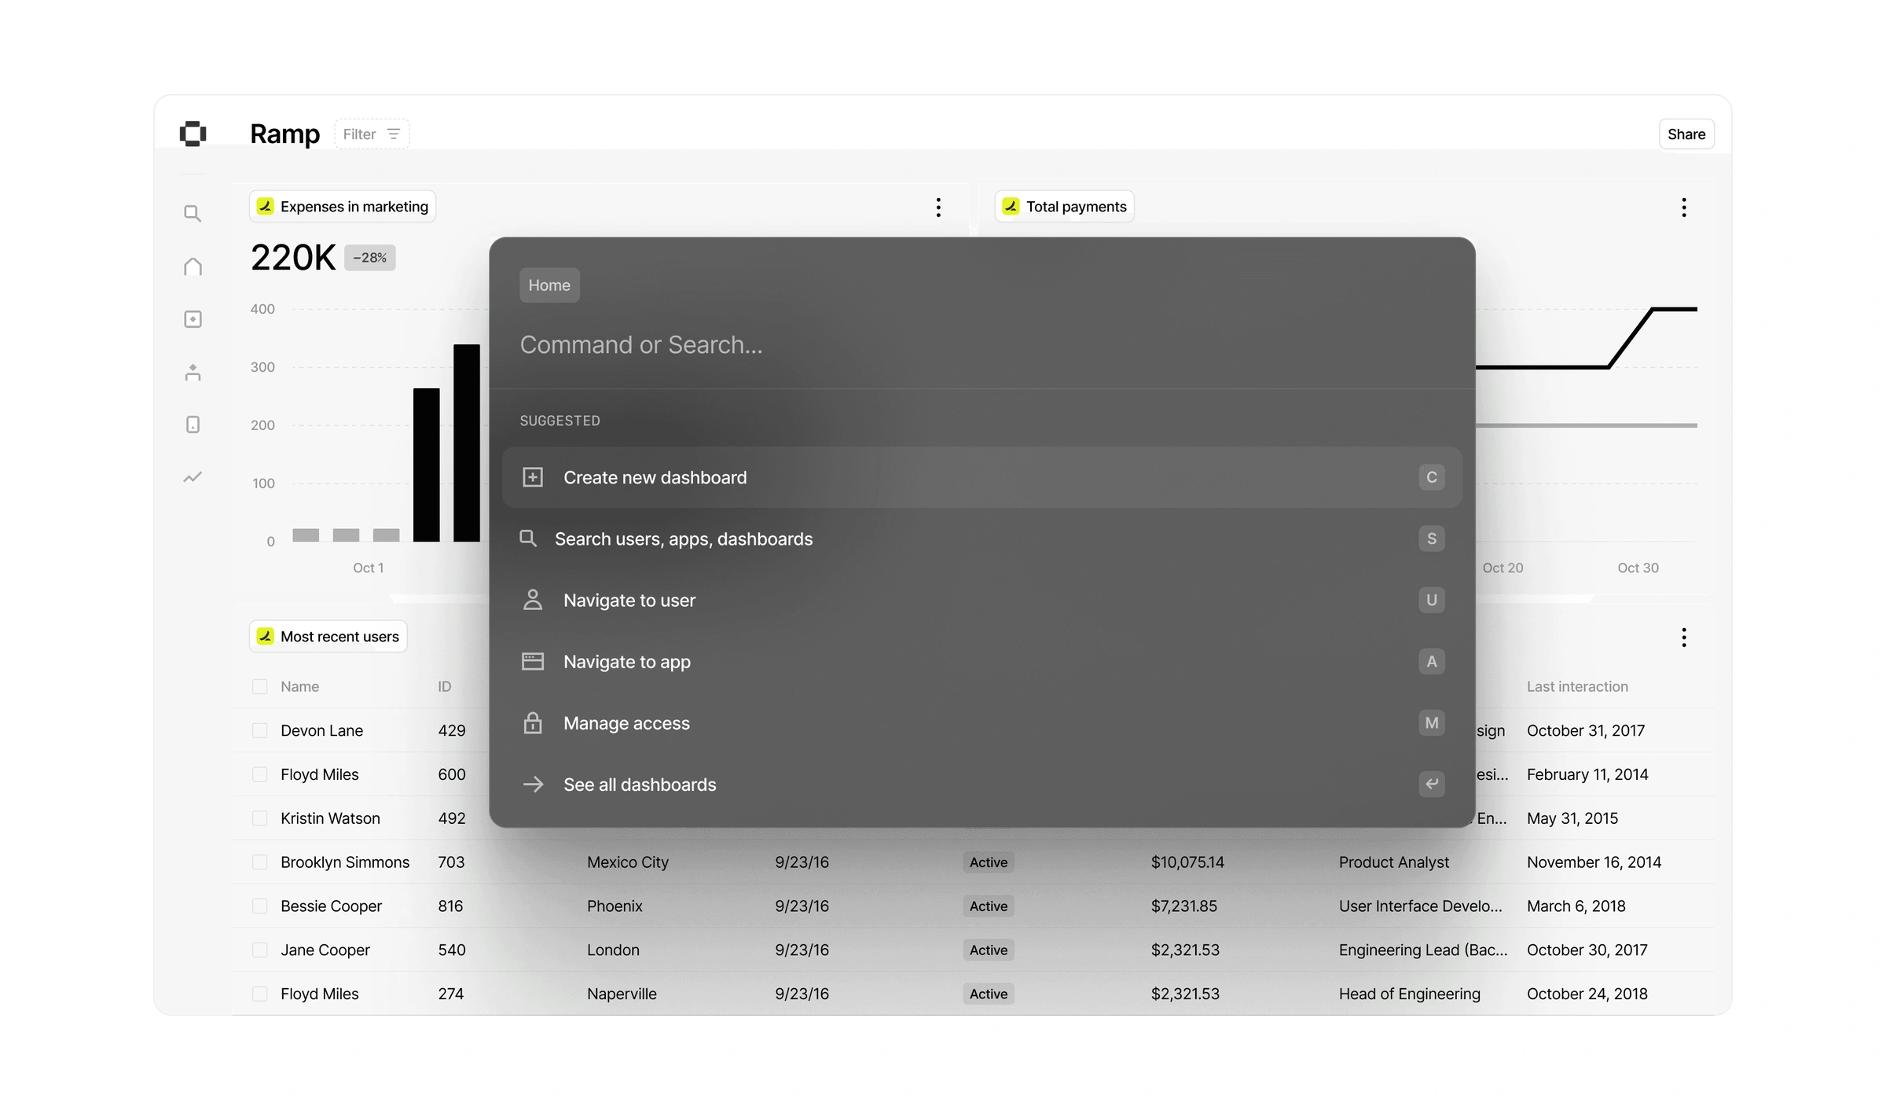Click the Command or Search input field
Image resolution: width=1886 pixels, height=1110 pixels.
[x=982, y=345]
